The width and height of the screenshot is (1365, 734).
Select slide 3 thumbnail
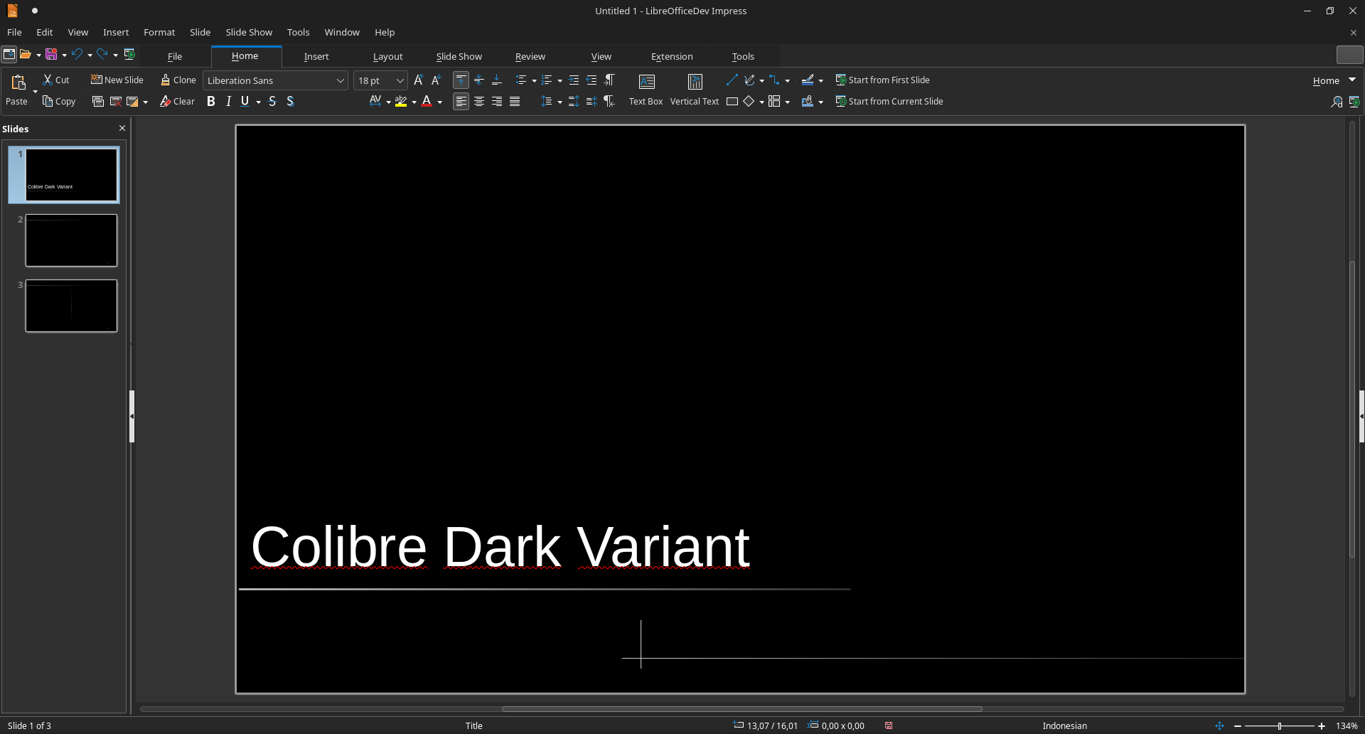(71, 306)
